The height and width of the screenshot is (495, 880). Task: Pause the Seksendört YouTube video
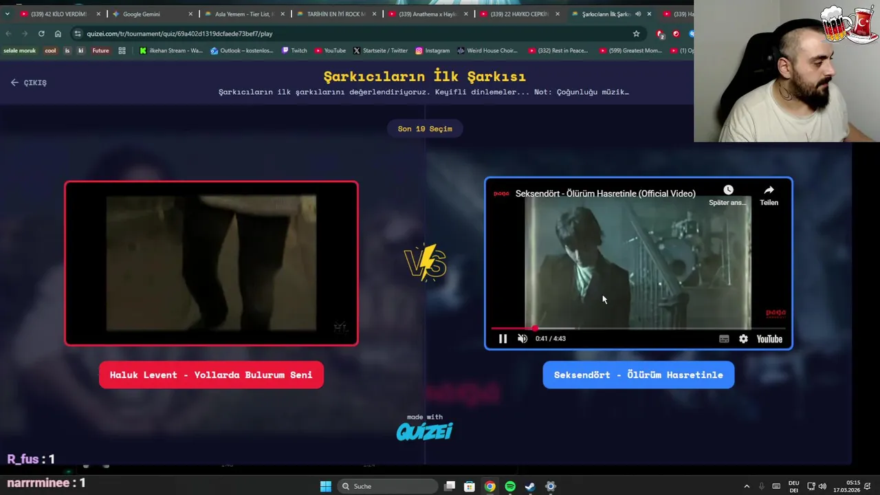point(503,339)
